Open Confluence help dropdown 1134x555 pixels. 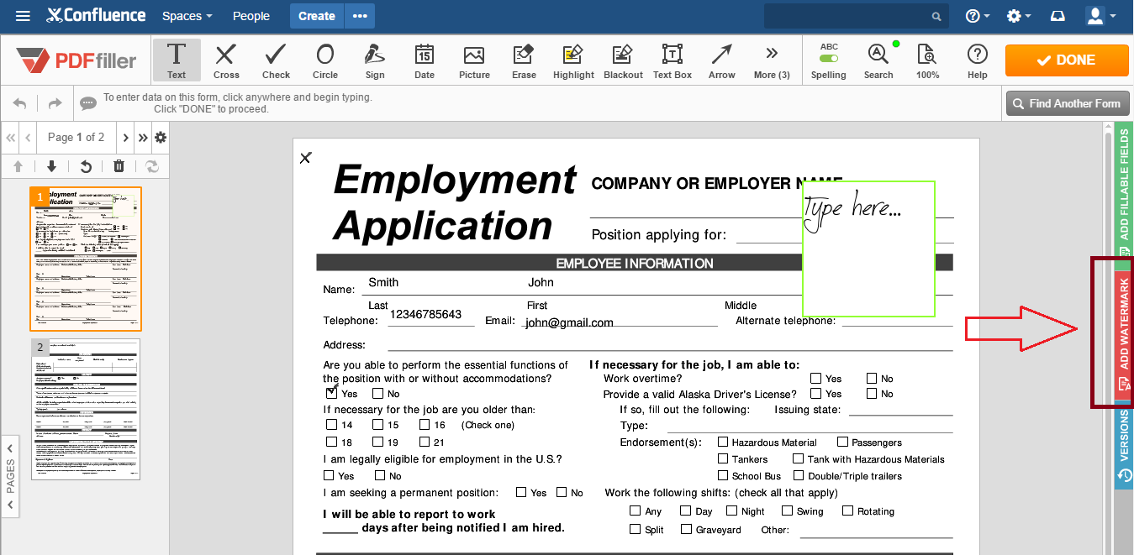pyautogui.click(x=977, y=16)
